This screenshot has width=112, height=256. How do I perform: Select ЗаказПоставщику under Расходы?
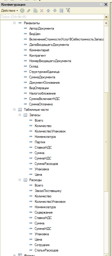[x=48, y=191]
